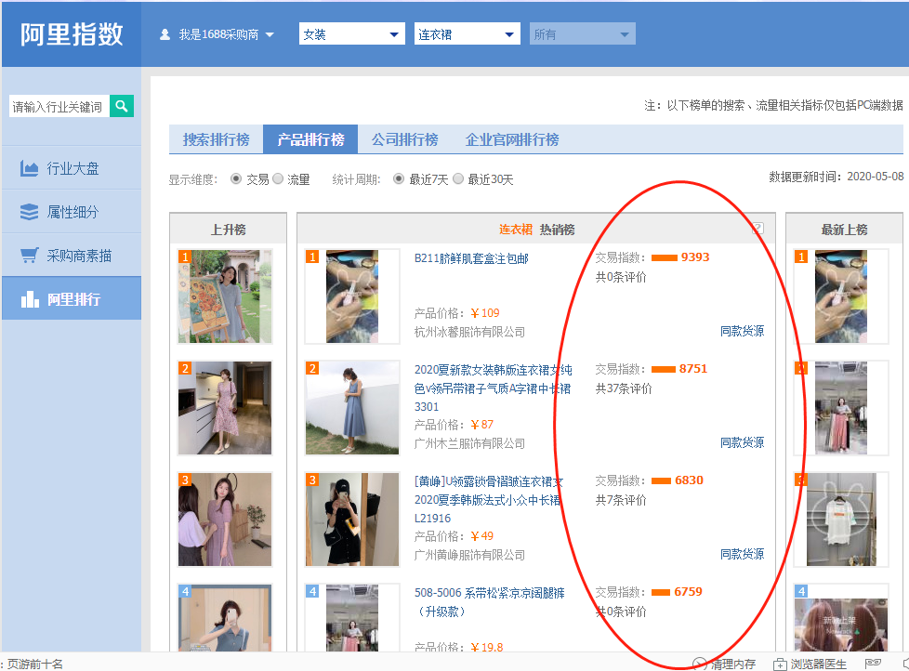
Task: Click trade index bar showing 8751
Action: (664, 369)
